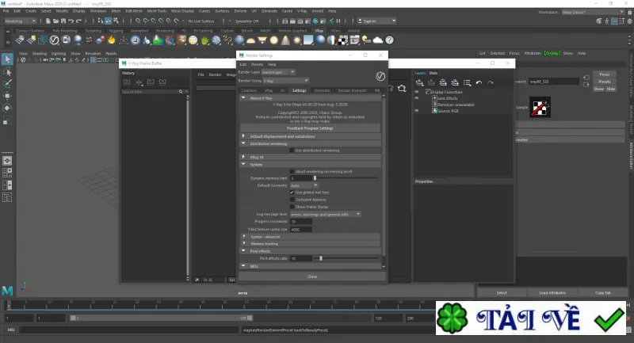Click the list icon in VFB Layers toolbar
This screenshot has width=634, height=343.
click(467, 82)
